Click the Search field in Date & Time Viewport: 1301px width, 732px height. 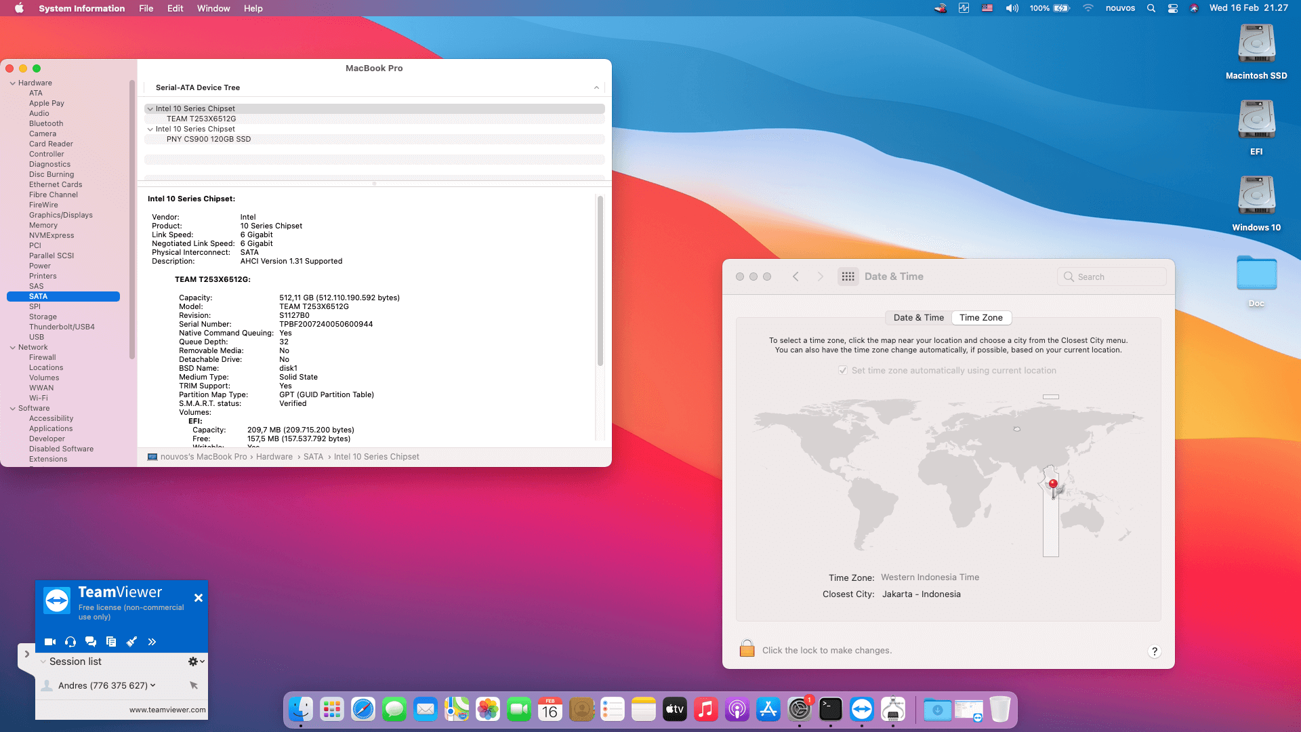[1111, 277]
